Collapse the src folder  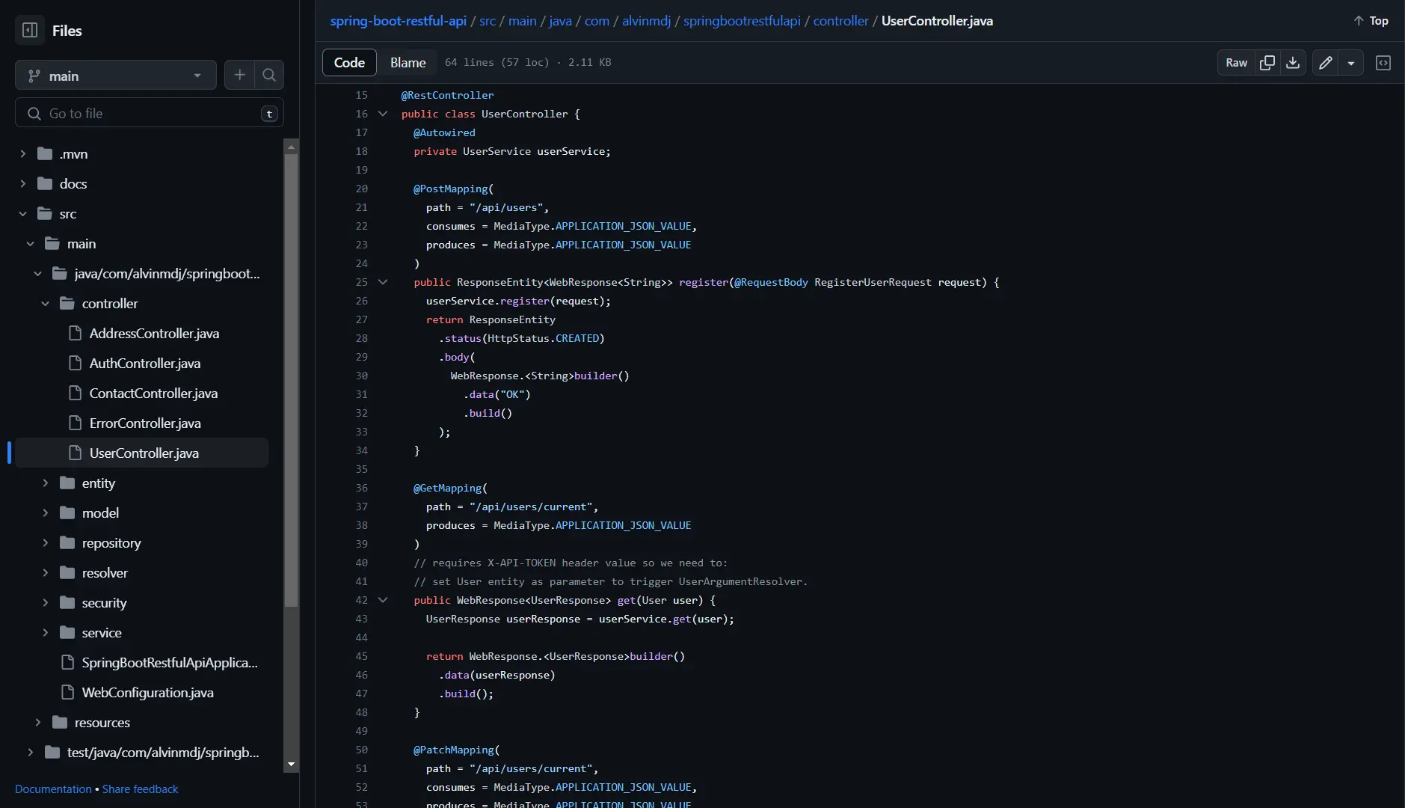(x=23, y=213)
